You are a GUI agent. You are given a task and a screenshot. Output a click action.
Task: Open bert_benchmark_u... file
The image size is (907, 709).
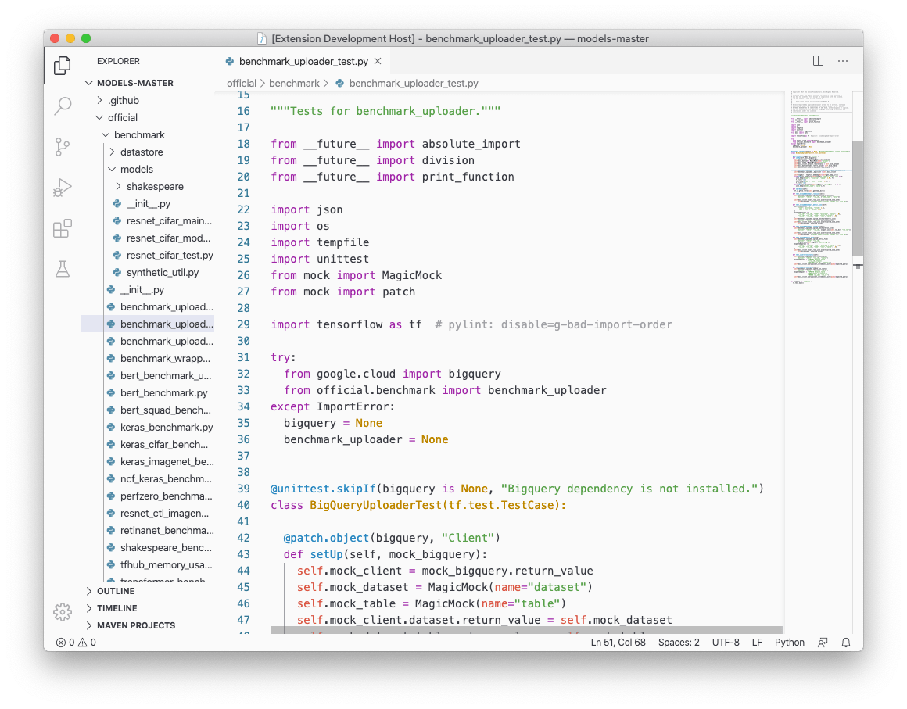(148, 375)
